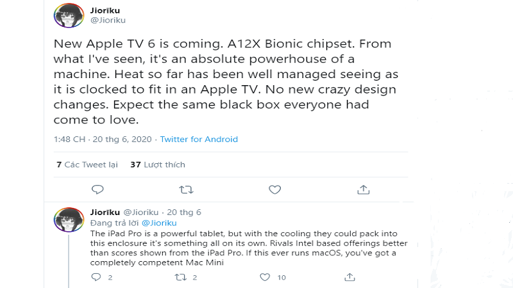Click the @Jioriku mention after Đang trả lời

click(158, 223)
